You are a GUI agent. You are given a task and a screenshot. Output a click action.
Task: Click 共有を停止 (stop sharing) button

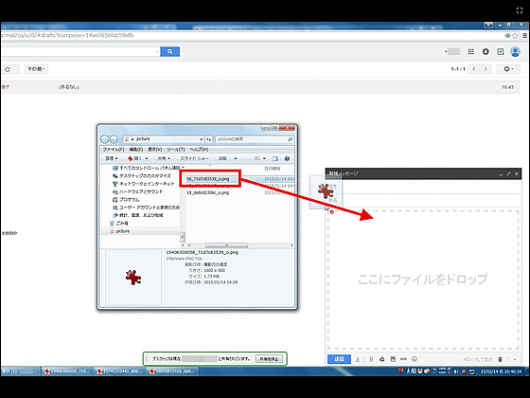[x=269, y=359]
